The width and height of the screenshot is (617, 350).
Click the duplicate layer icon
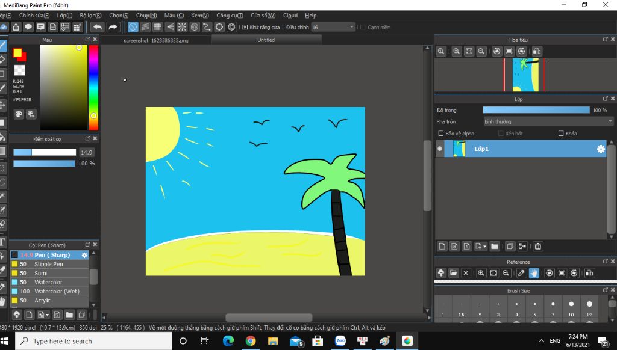click(x=510, y=247)
